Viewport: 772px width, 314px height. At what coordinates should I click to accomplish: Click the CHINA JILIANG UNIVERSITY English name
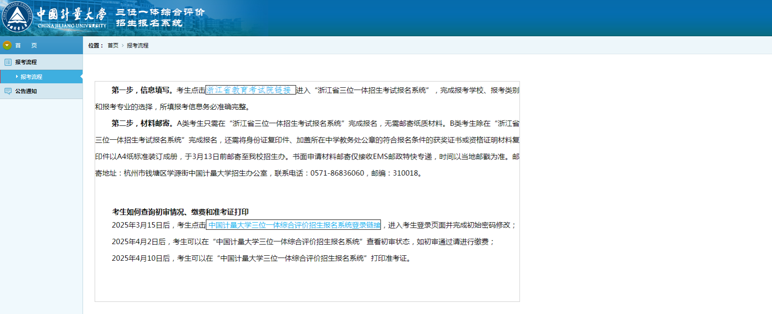72,26
